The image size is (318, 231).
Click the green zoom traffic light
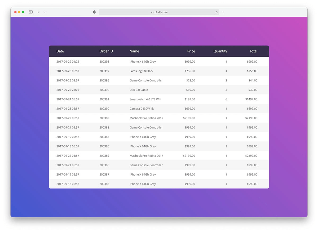coord(23,12)
